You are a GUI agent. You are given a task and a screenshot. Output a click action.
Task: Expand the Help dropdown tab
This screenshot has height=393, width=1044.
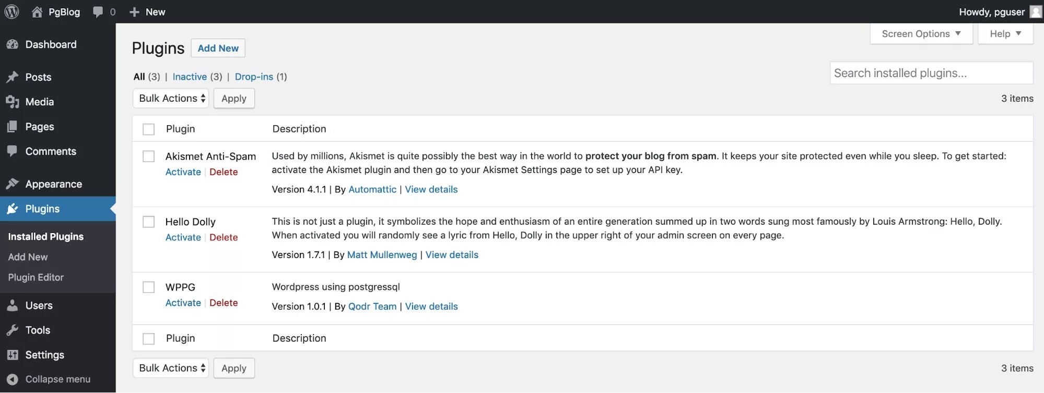1005,34
